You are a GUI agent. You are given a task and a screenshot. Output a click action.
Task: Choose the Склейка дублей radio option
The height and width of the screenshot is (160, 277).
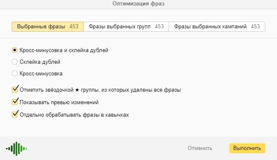(x=15, y=62)
